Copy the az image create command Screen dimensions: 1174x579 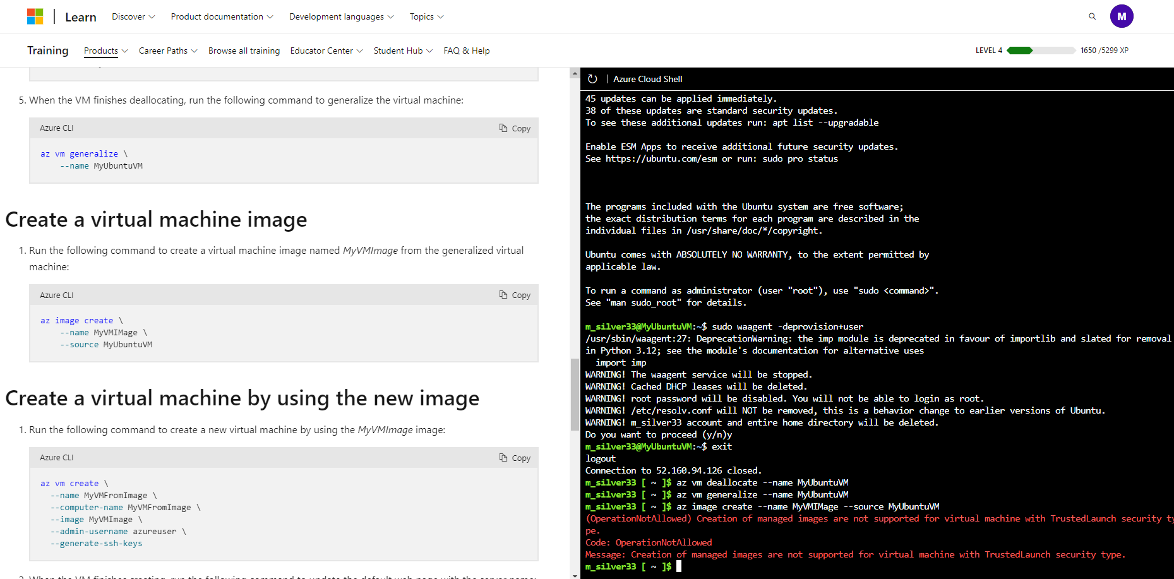point(515,295)
